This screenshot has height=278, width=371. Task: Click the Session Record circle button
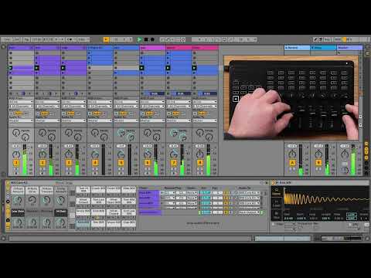pyautogui.click(x=183, y=39)
